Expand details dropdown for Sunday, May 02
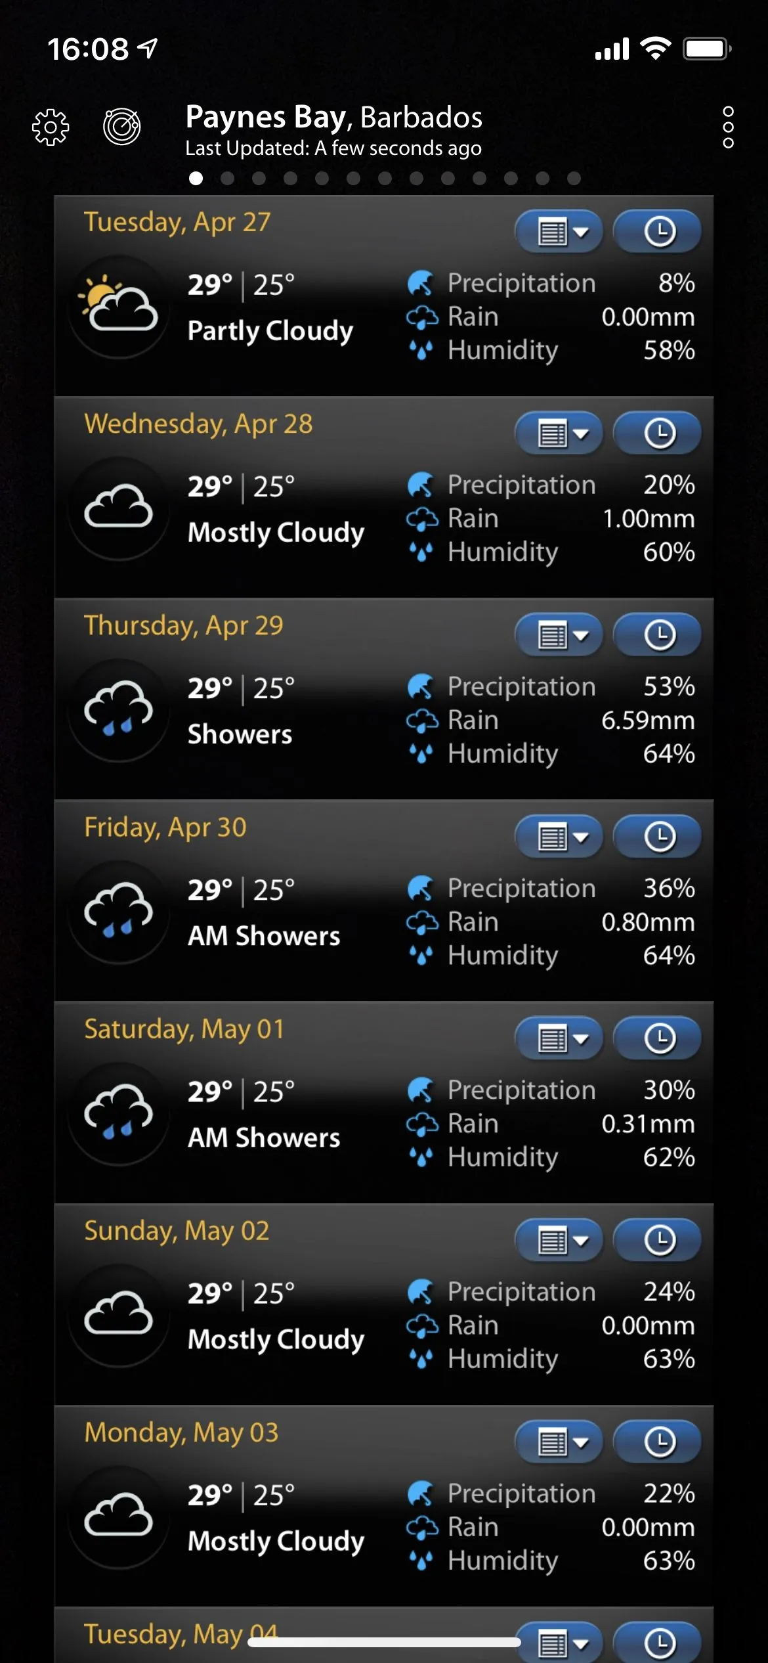This screenshot has height=1663, width=768. point(560,1239)
